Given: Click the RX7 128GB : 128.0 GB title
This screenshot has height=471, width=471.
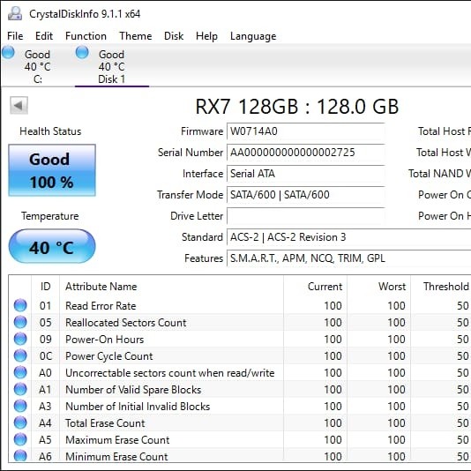Looking at the screenshot, I should coord(296,107).
